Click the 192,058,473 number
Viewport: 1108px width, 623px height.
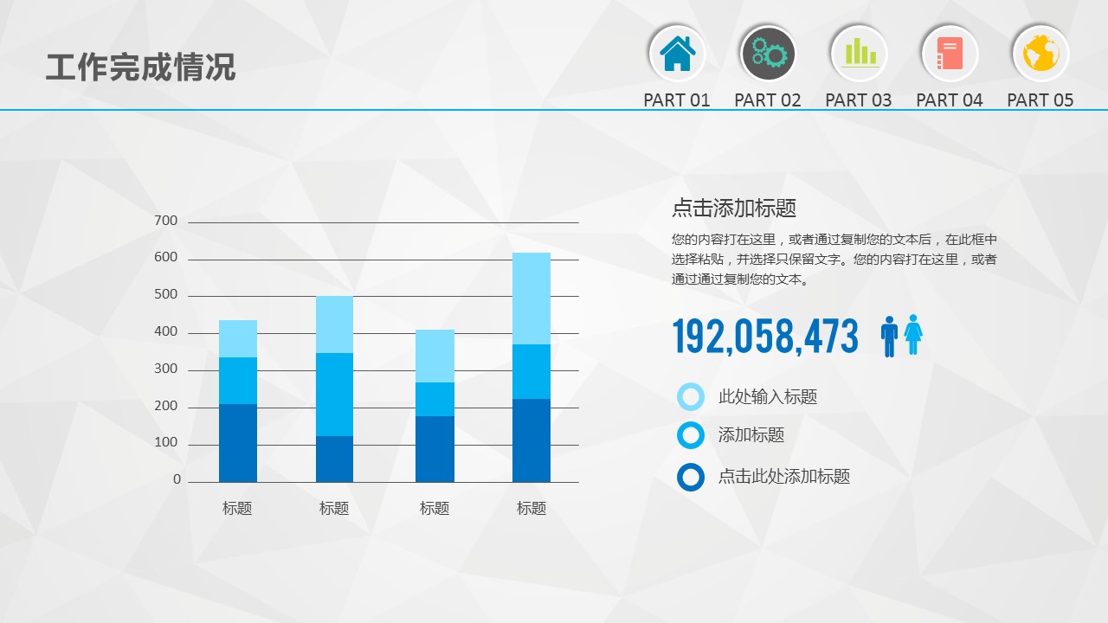click(766, 337)
